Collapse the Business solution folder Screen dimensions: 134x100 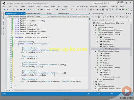pos(93,26)
